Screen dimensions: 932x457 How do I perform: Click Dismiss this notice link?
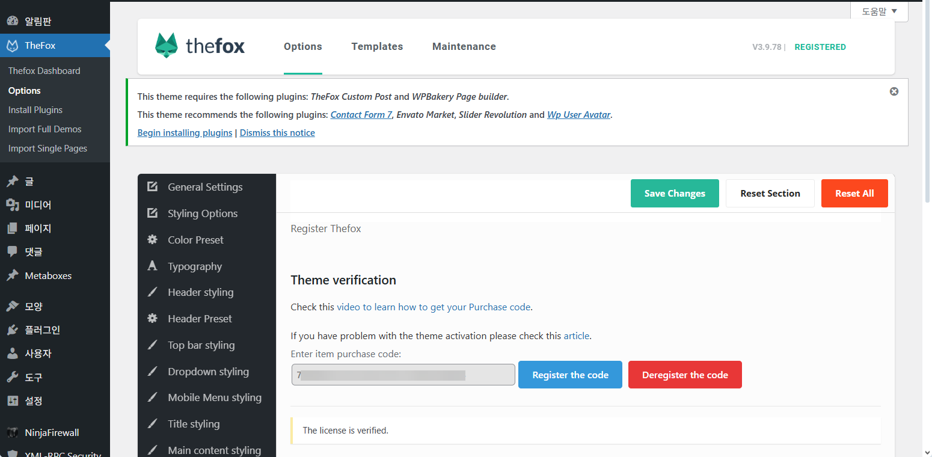tap(277, 132)
